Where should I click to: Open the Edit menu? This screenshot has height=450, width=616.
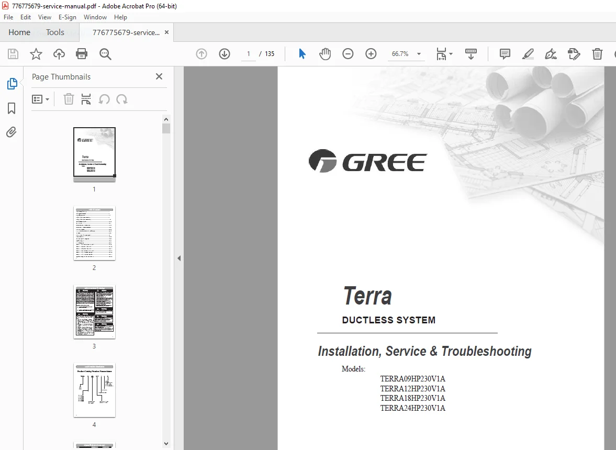tap(26, 17)
